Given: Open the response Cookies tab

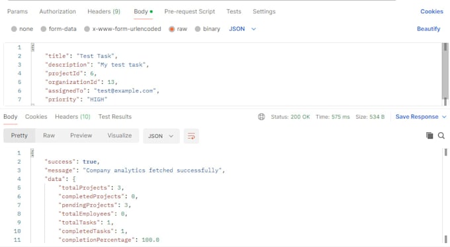Looking at the screenshot, I should (36, 117).
